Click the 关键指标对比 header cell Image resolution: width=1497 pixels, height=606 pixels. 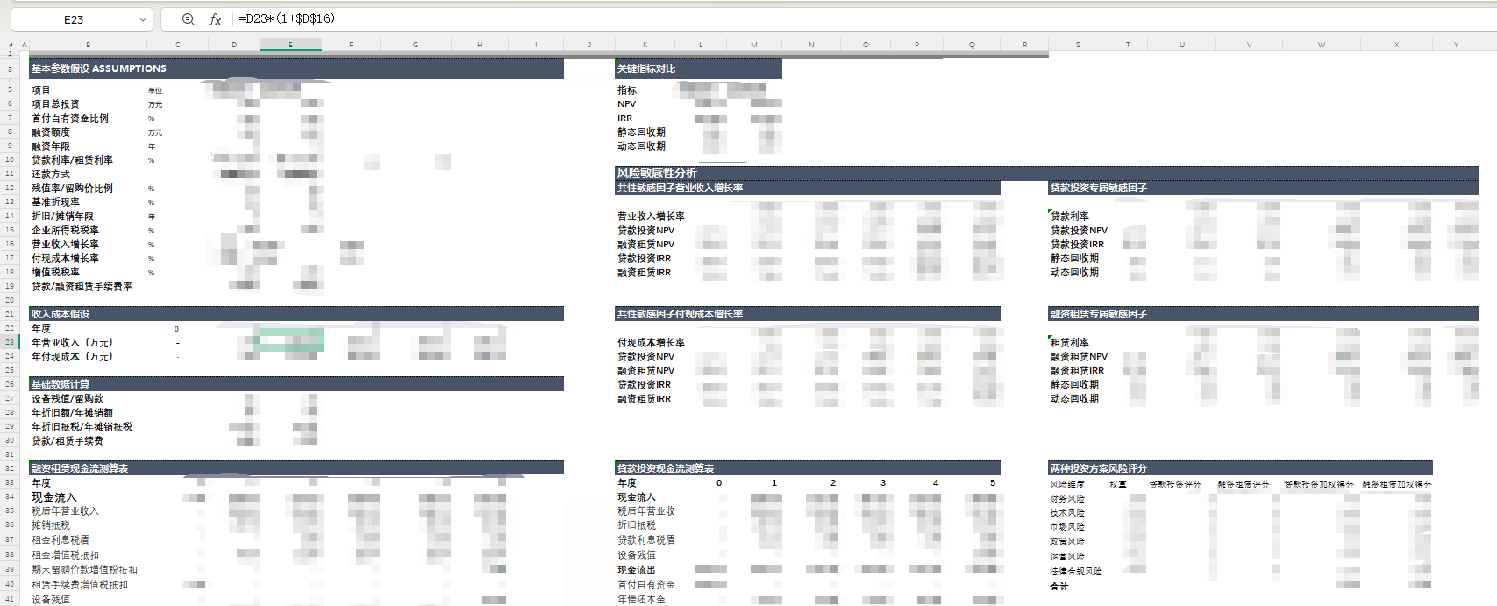coord(646,68)
